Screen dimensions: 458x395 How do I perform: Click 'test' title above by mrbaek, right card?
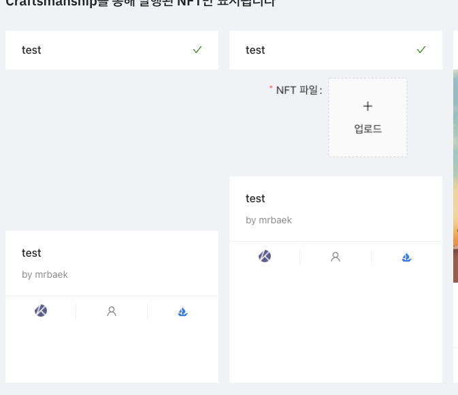(x=255, y=199)
